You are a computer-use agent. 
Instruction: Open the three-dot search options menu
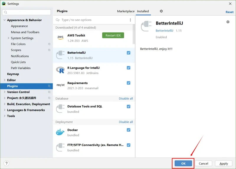point(130,20)
